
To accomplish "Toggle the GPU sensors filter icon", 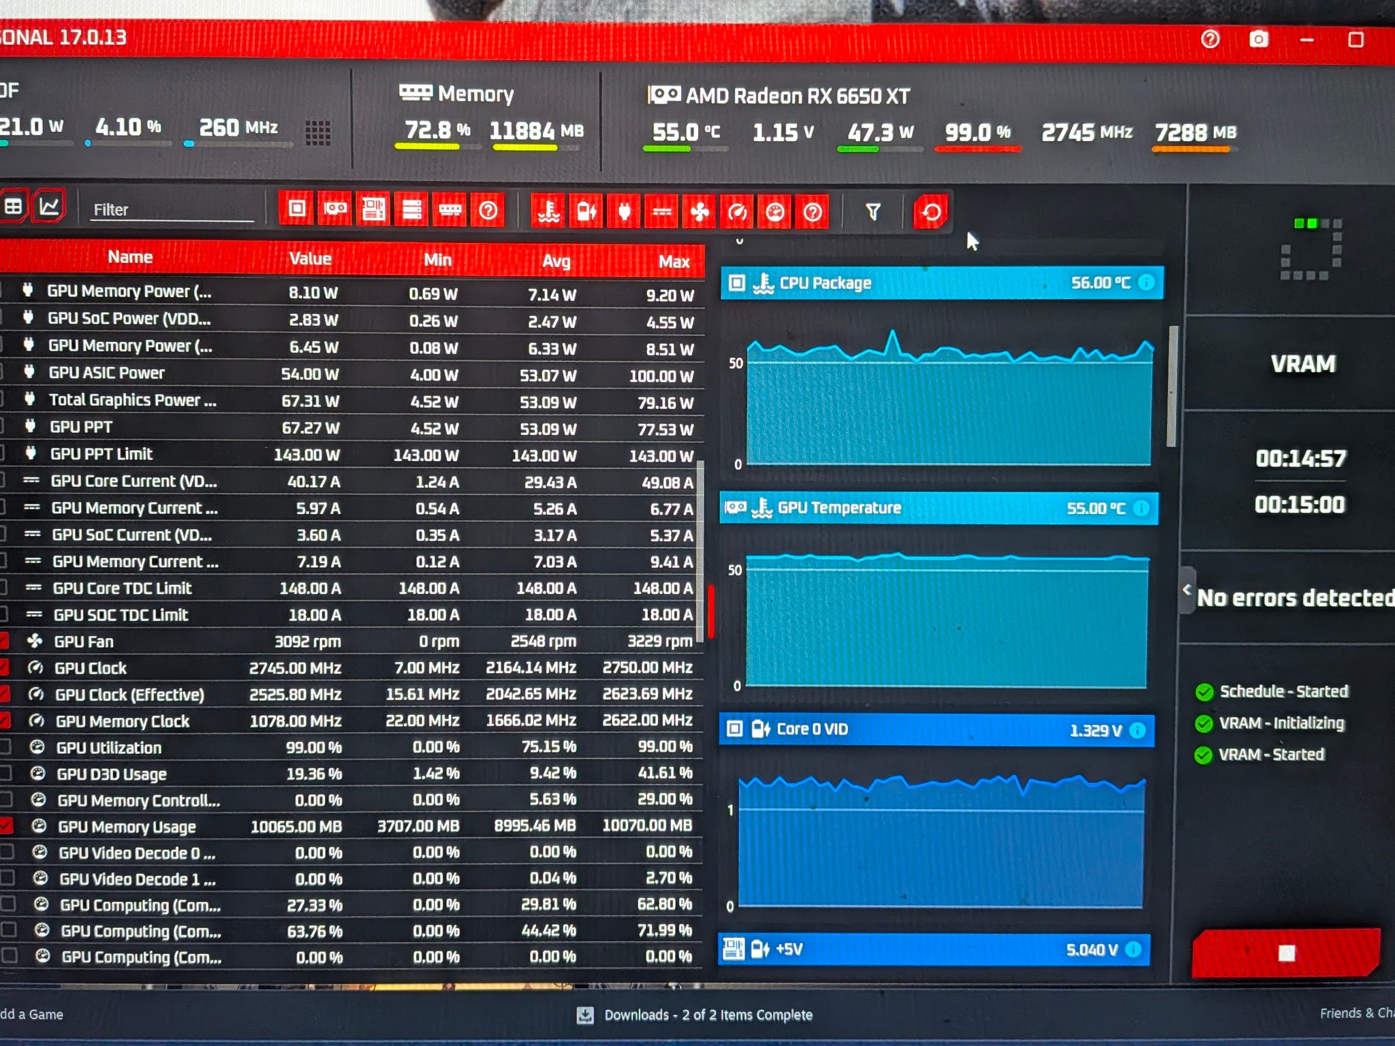I will (335, 208).
